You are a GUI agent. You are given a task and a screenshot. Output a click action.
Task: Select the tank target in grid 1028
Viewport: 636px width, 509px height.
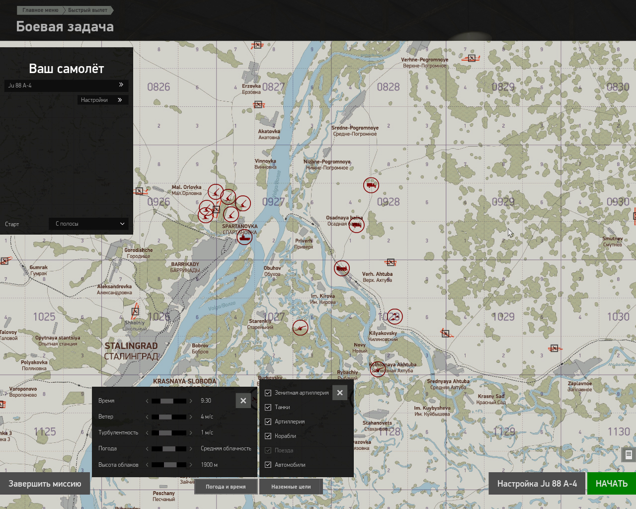click(395, 316)
